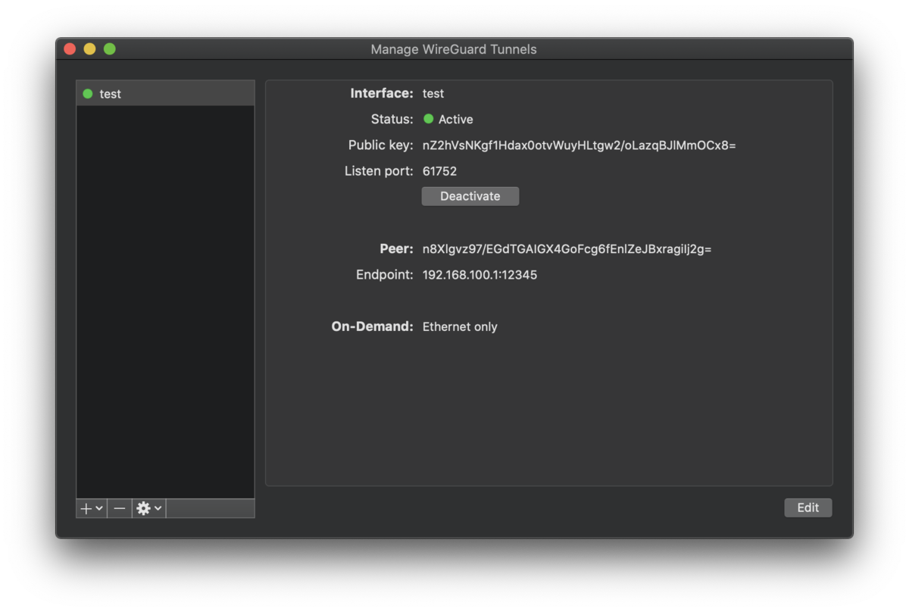The height and width of the screenshot is (612, 909).
Task: Click the Public key label
Action: 381,145
